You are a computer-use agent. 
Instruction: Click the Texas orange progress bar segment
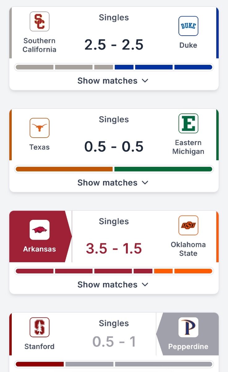[x=64, y=169]
